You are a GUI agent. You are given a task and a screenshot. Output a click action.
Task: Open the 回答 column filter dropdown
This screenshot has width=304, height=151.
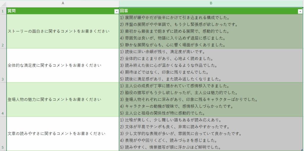coord(300,11)
